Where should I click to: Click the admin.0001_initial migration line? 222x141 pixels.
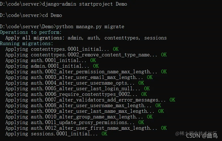[x=52, y=66]
